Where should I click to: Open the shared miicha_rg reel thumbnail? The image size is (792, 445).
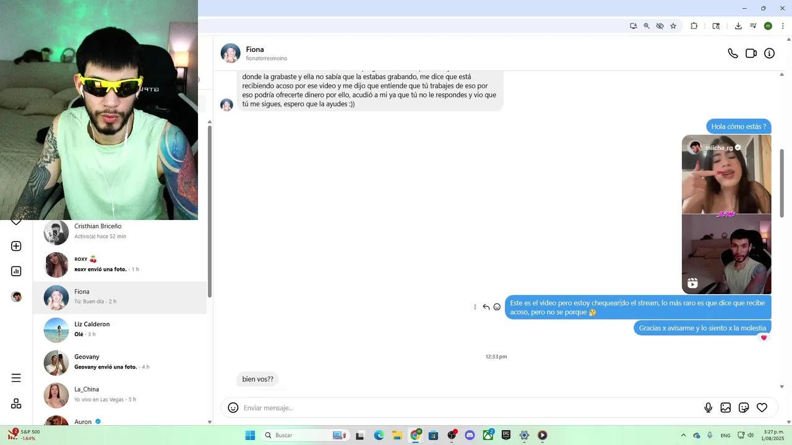pyautogui.click(x=726, y=214)
